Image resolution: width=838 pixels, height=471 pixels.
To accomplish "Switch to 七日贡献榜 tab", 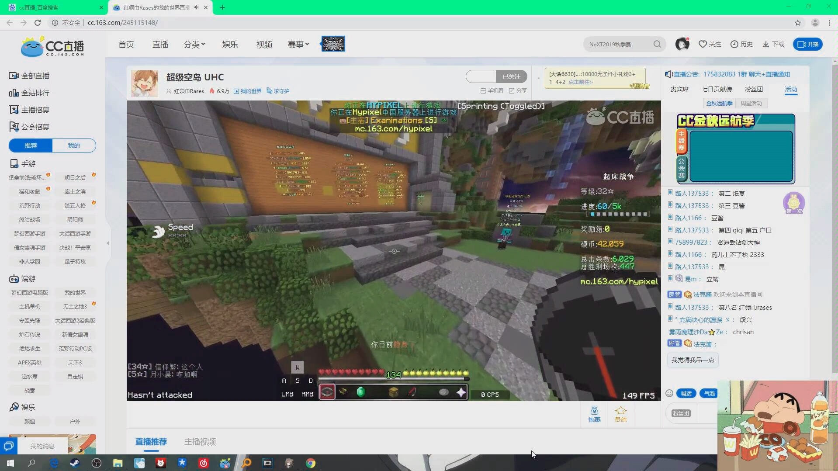I will (x=717, y=89).
